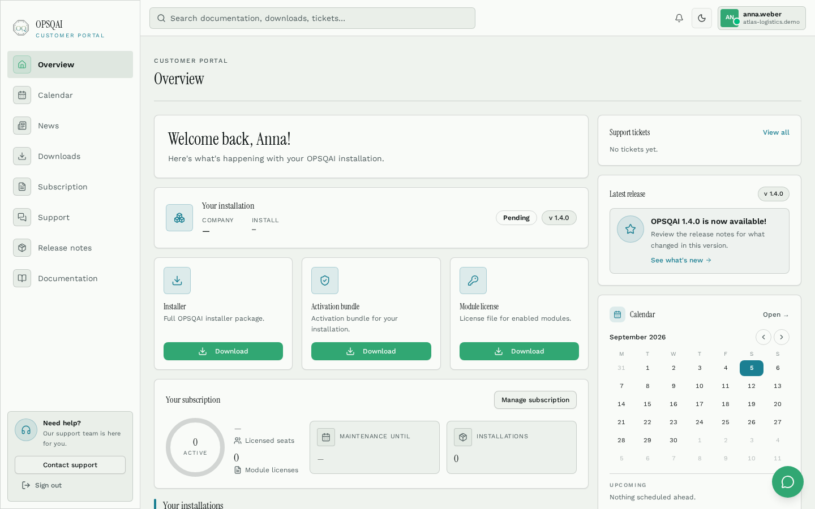This screenshot has width=815, height=509.
Task: Click the Installer card download icon
Action: 177,281
